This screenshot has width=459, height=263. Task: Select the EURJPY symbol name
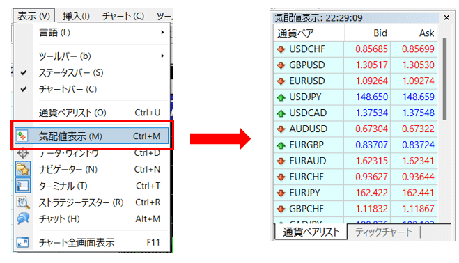pyautogui.click(x=305, y=193)
